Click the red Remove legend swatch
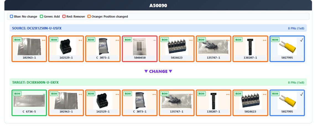Viewport: 320px width, 129px height. pos(64,17)
